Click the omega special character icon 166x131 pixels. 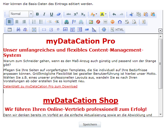[x=120, y=22]
